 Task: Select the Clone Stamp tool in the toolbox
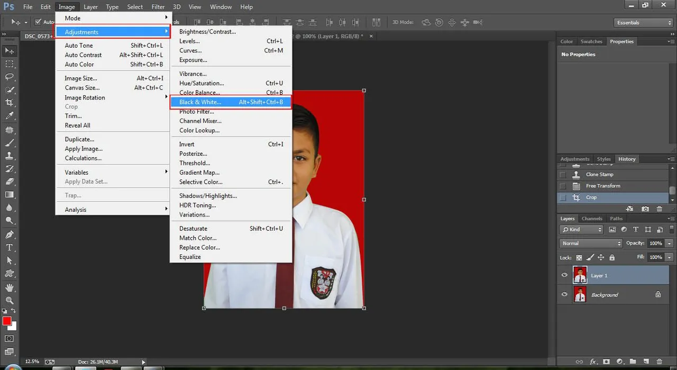[x=10, y=156]
